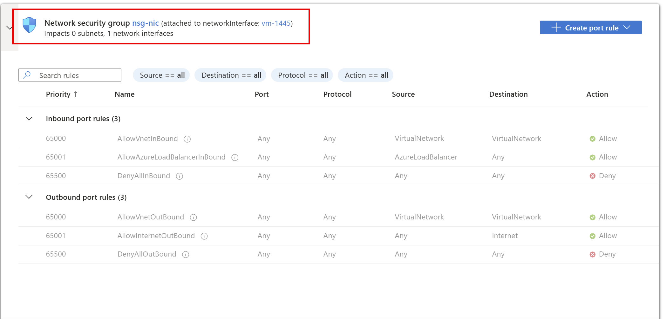
Task: Open the Source filter set to all
Action: [x=161, y=75]
